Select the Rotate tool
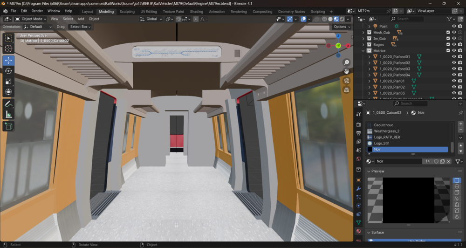This screenshot has height=248, width=466. coord(8,71)
